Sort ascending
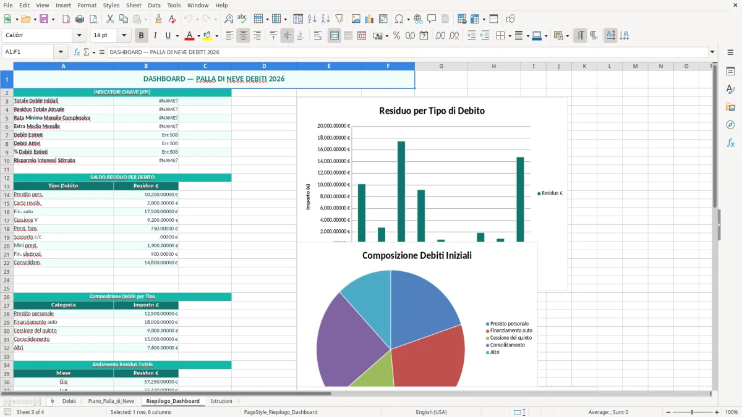This screenshot has width=742, height=417. coord(312,19)
